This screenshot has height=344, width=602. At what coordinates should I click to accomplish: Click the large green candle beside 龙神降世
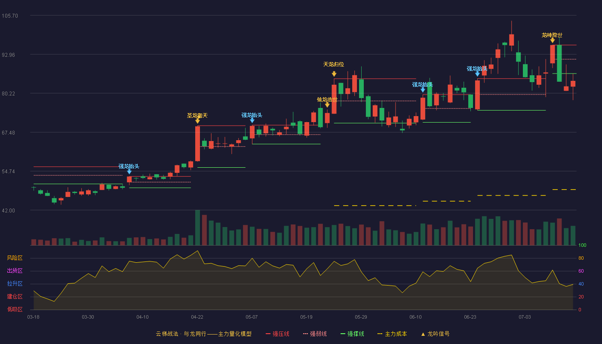(559, 63)
